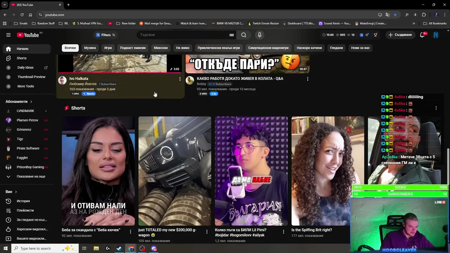Click the YouTube logo
The image size is (450, 253).
tap(28, 35)
